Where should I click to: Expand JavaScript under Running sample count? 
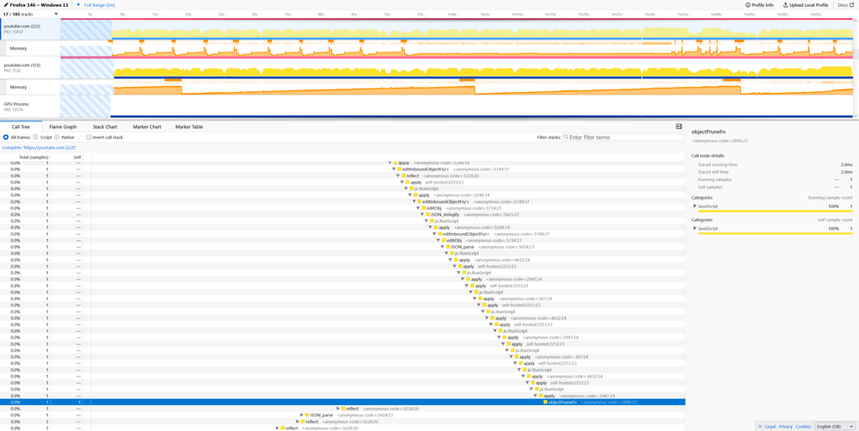coord(696,206)
